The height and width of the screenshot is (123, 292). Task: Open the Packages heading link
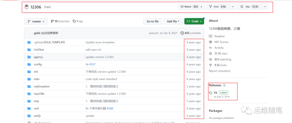point(216,111)
